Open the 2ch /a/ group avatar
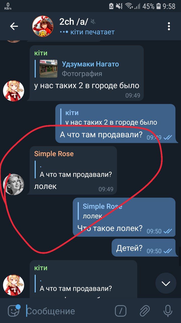Viewport: 181px width, 323px height. pos(43,26)
